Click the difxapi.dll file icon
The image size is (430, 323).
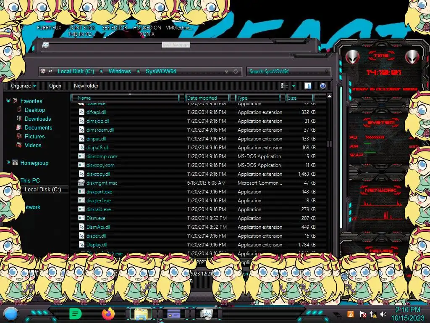point(81,112)
